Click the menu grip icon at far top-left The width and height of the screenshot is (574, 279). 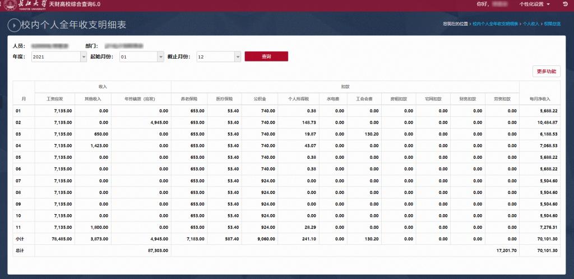pyautogui.click(x=2, y=4)
